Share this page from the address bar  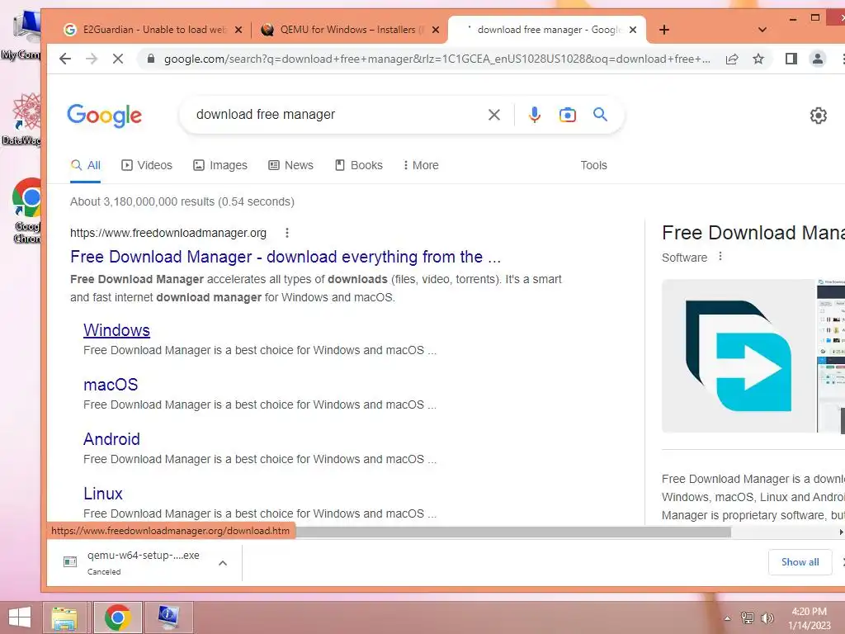732,59
